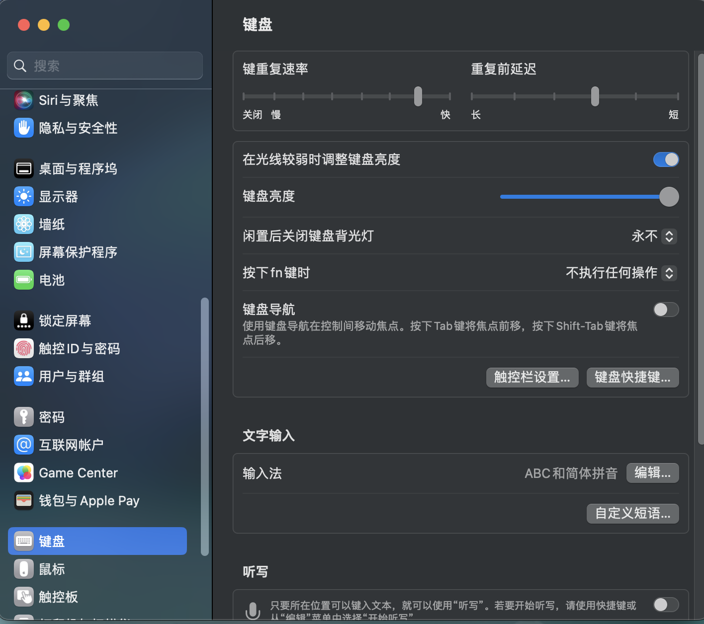
Task: Click the 听写 microphone icon
Action: 253,611
